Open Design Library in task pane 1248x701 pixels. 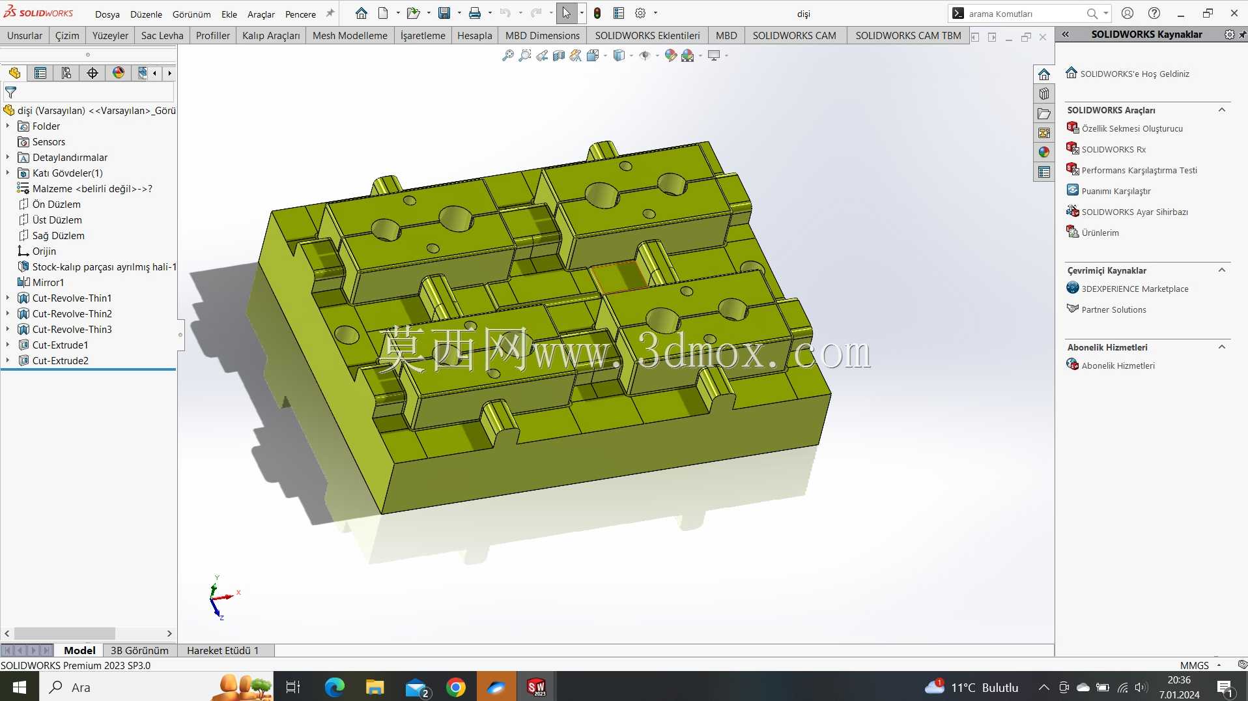click(x=1044, y=94)
